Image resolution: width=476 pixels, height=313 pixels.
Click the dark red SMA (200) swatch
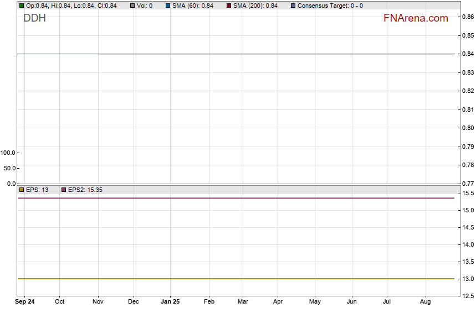pos(229,6)
